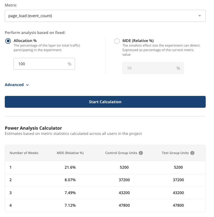Open the metric dropdown showing page_load
The height and width of the screenshot is (217, 214).
(105, 16)
